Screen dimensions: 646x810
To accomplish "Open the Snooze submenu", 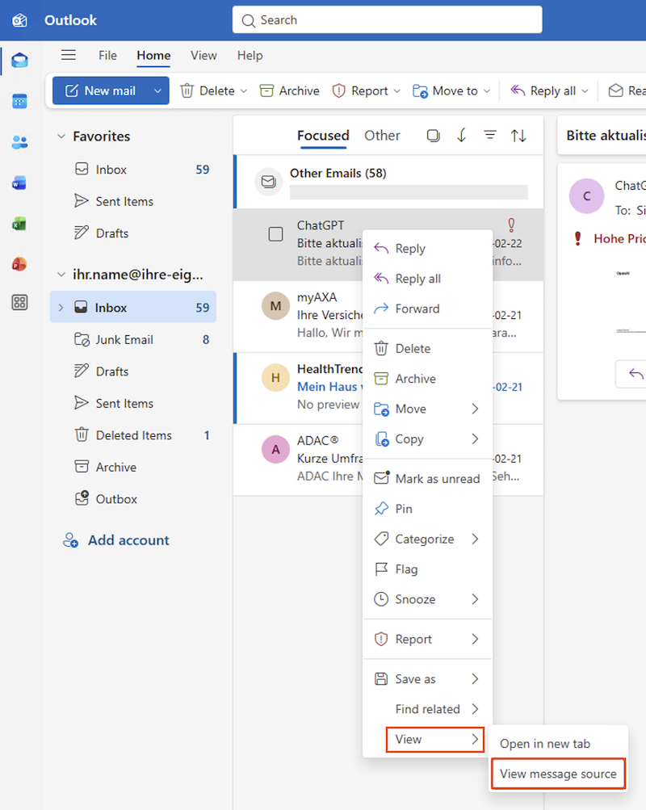I will (427, 599).
